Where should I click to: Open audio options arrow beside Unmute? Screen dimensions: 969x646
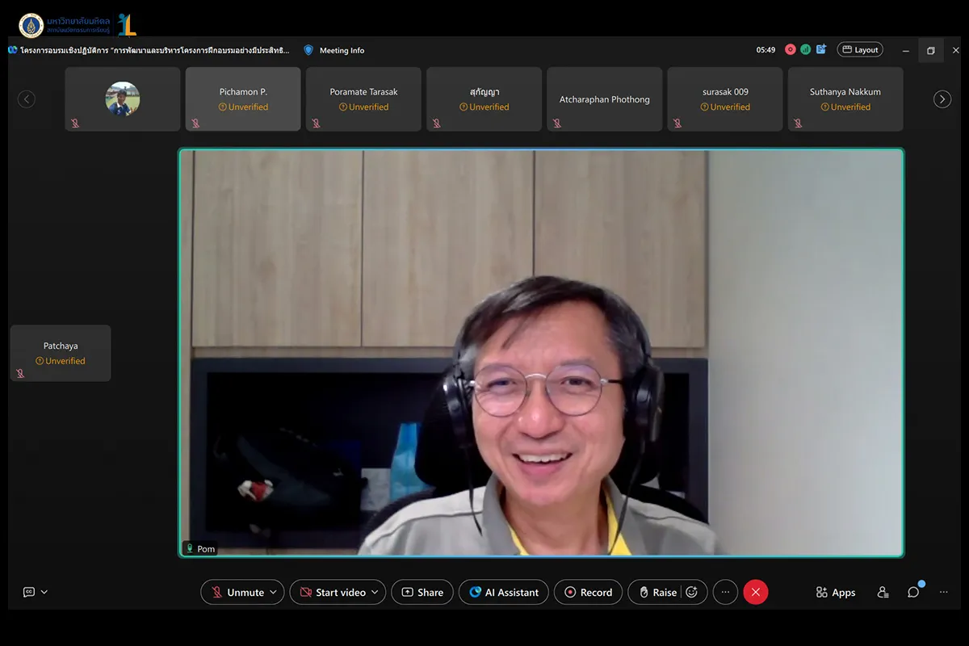click(273, 592)
